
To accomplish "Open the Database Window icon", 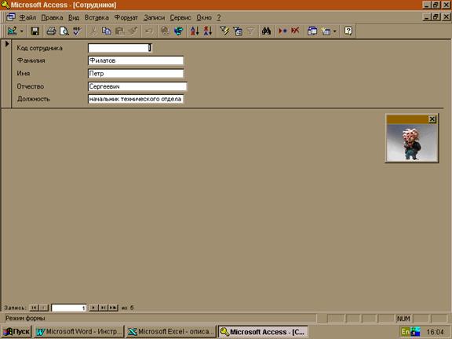I will click(312, 31).
